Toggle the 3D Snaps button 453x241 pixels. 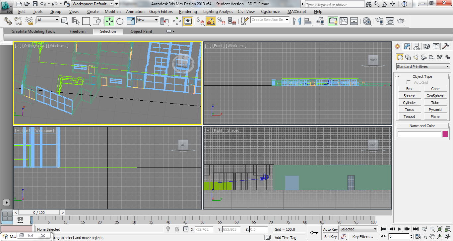point(200,21)
